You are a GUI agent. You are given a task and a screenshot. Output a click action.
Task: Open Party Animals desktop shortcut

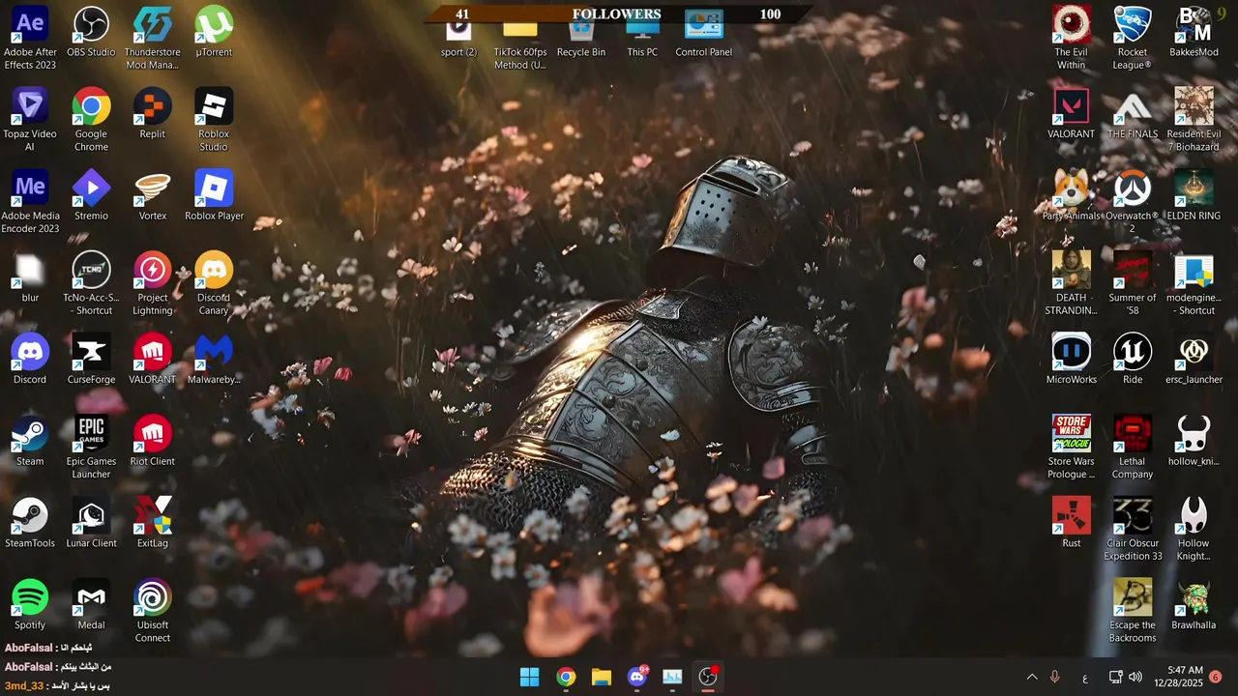[1071, 196]
